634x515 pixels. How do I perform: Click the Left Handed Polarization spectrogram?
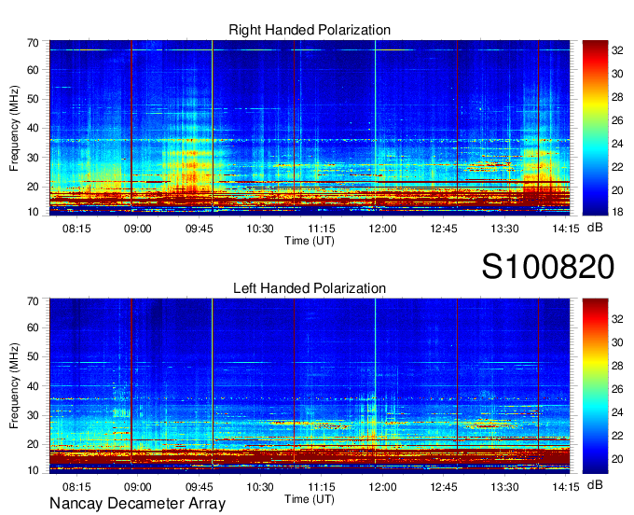[x=310, y=386]
